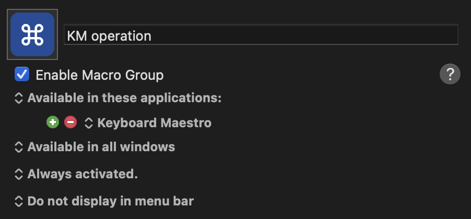Open the Available in these applications popup
Screen dimensions: 471x219
point(124,98)
